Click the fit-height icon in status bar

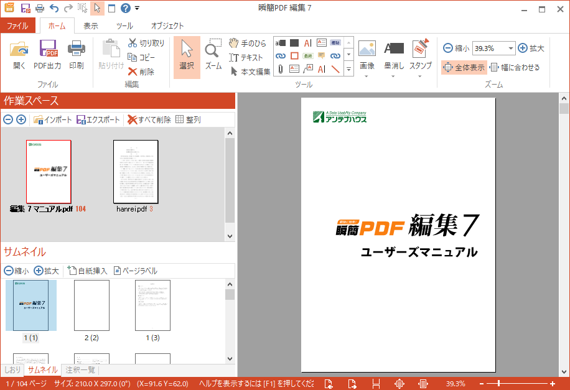pos(376,383)
